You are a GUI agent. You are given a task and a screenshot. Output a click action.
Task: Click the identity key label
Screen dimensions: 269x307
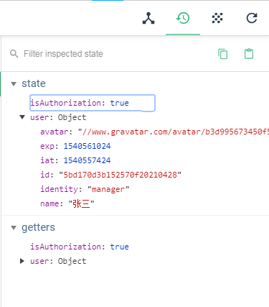[x=59, y=189]
